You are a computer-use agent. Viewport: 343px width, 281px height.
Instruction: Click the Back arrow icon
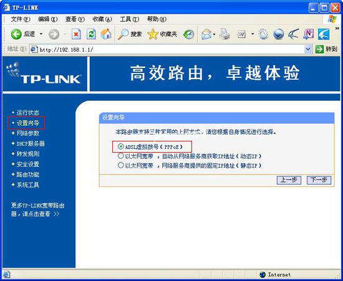click(16, 34)
